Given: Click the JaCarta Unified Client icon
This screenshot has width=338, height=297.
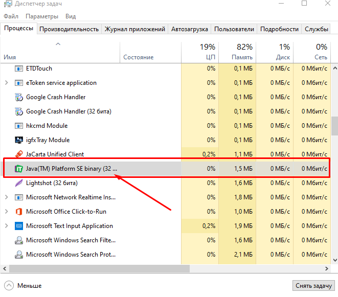Looking at the screenshot, I should pos(19,154).
